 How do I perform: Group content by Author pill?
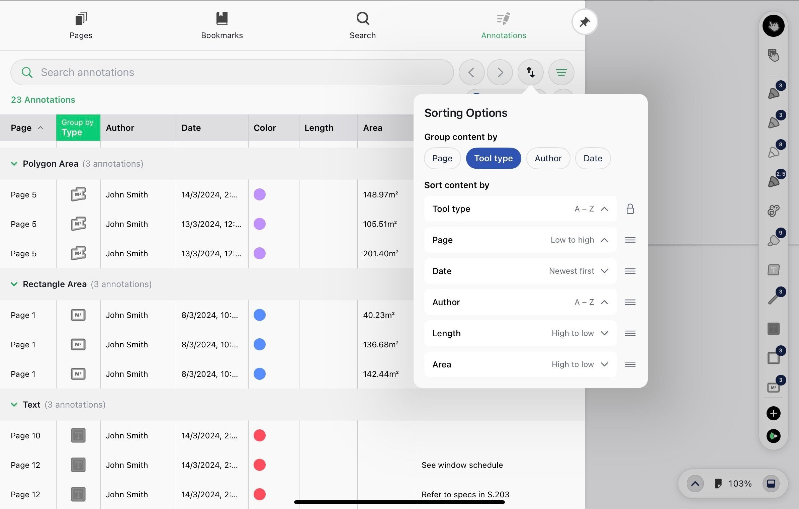point(548,158)
